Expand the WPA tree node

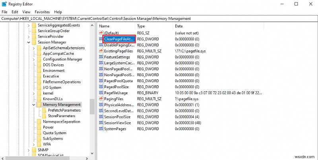(34, 145)
